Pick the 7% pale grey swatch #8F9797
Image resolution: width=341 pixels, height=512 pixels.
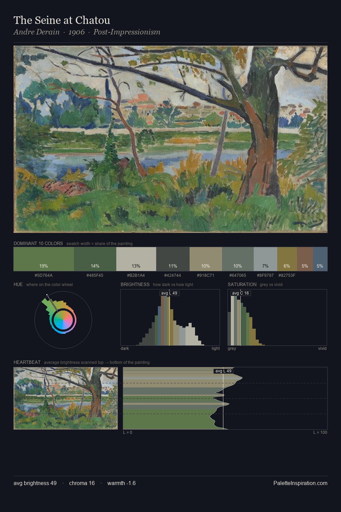click(265, 259)
